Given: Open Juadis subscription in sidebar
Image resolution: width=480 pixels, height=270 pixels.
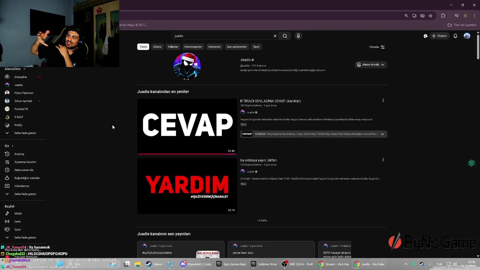Looking at the screenshot, I should [x=18, y=85].
